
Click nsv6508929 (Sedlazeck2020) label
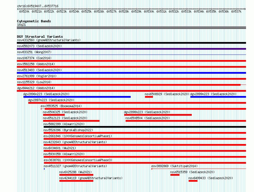167,94
